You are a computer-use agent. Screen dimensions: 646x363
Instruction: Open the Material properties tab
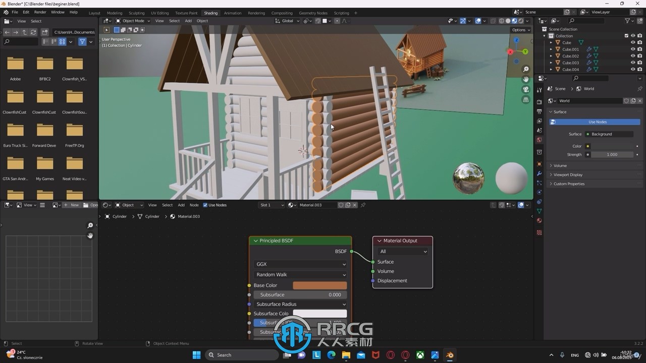click(539, 221)
